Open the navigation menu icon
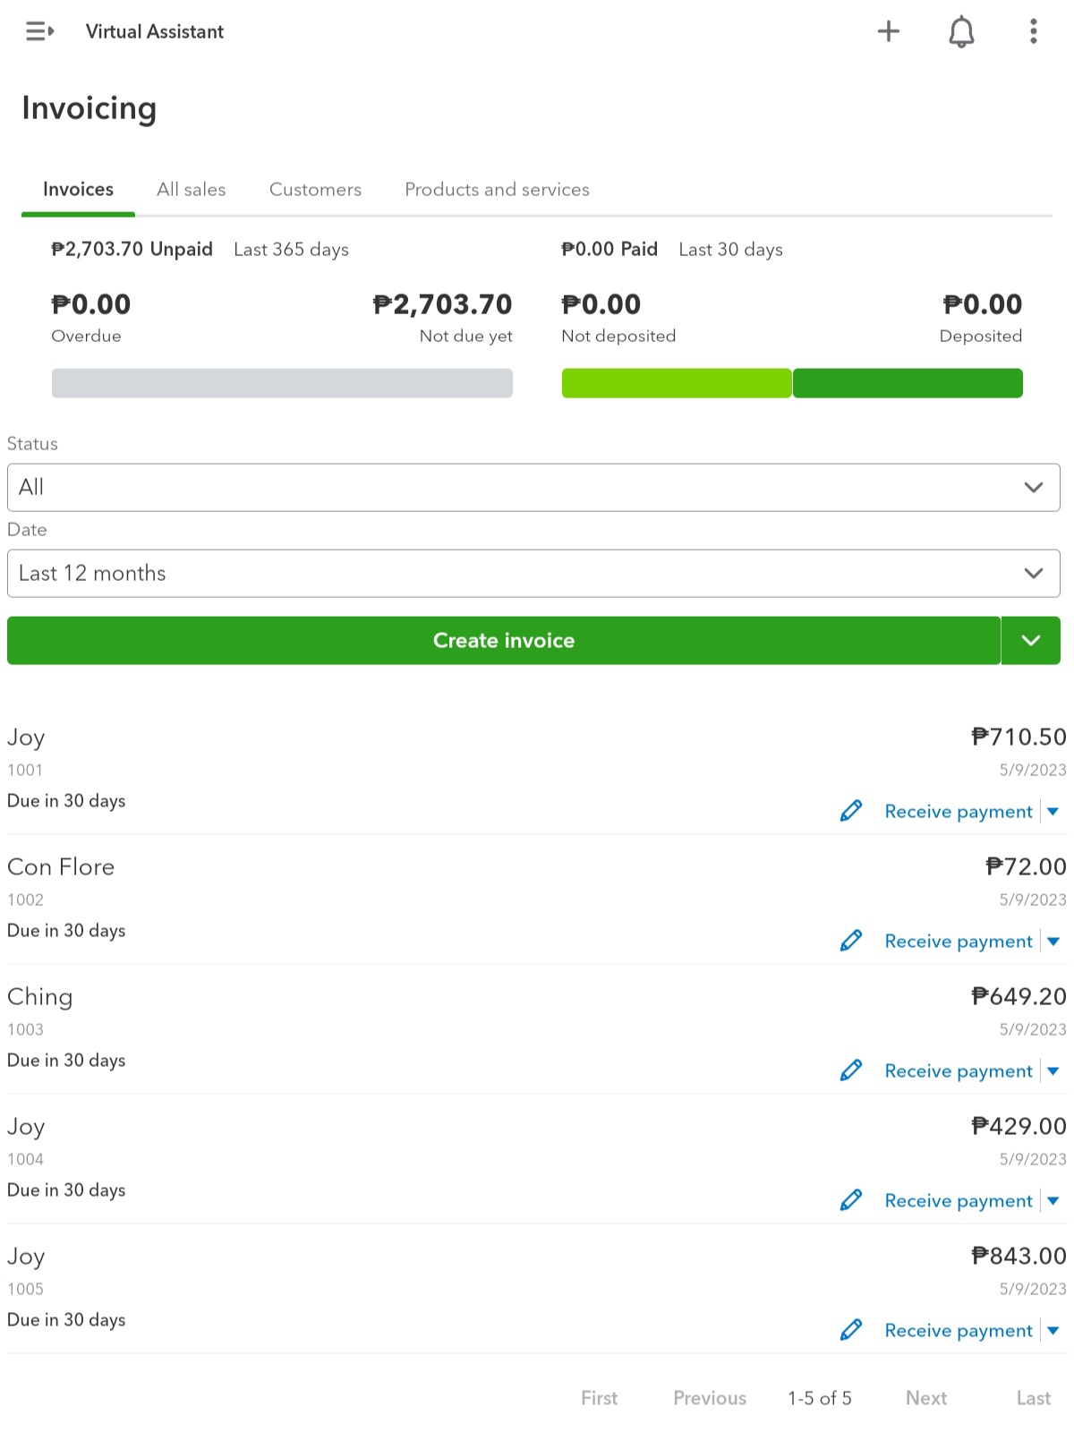This screenshot has height=1432, width=1074. point(39,31)
